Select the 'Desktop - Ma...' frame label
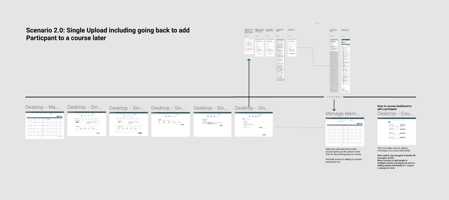This screenshot has height=200, width=449. click(42, 107)
